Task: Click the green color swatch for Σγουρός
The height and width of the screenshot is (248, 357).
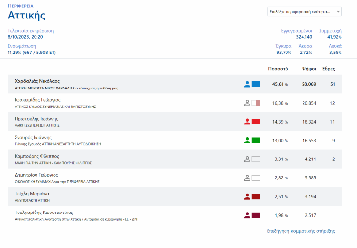Action: tap(256, 140)
